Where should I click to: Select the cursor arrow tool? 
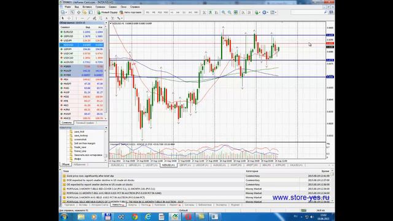(63, 18)
